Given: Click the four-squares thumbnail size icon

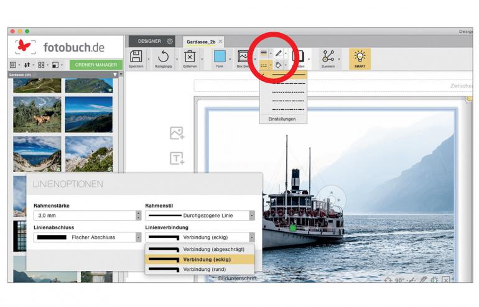Looking at the screenshot, I should [41, 65].
